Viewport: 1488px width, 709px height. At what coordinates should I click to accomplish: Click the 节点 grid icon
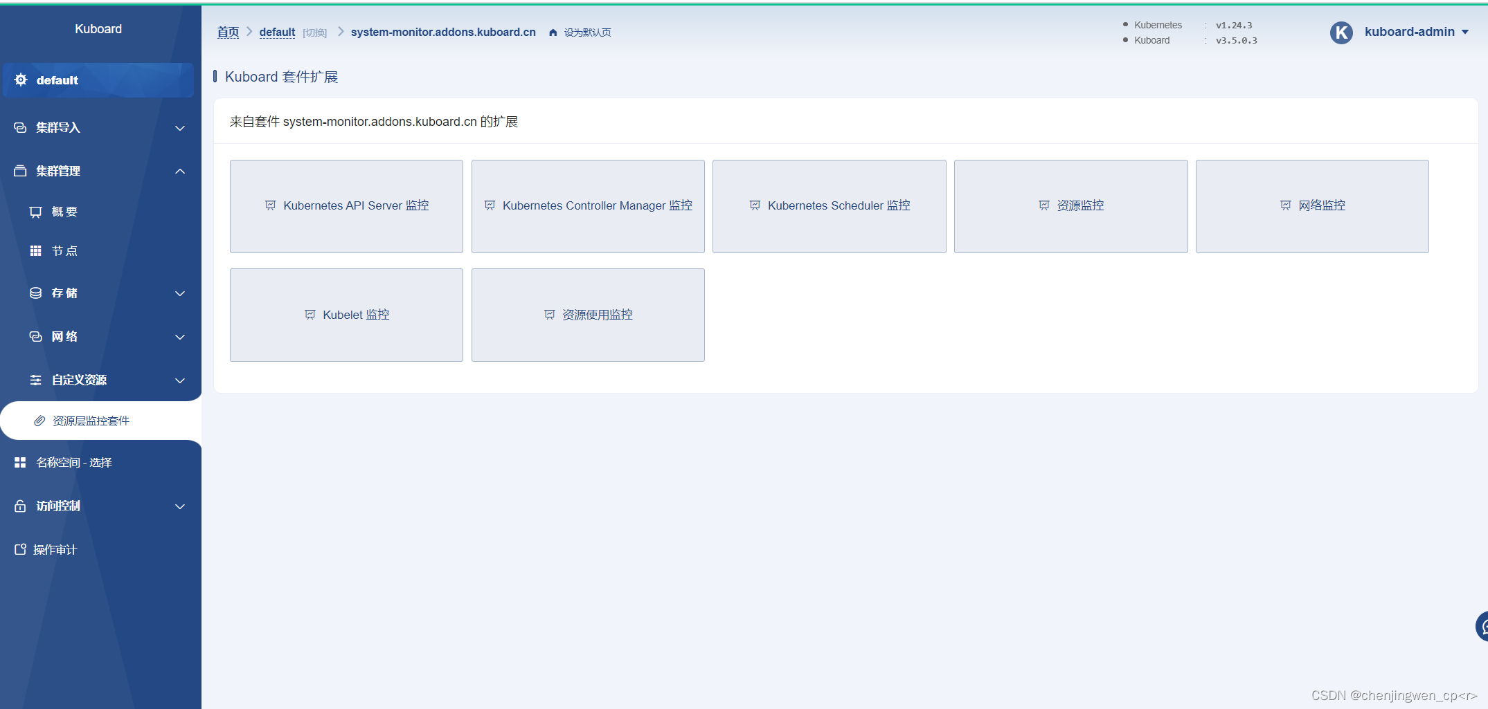pyautogui.click(x=36, y=250)
